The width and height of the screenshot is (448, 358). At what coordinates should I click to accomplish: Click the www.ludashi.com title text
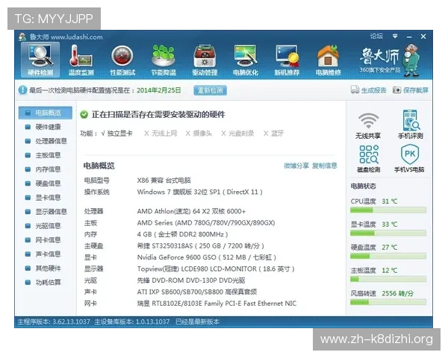[77, 37]
